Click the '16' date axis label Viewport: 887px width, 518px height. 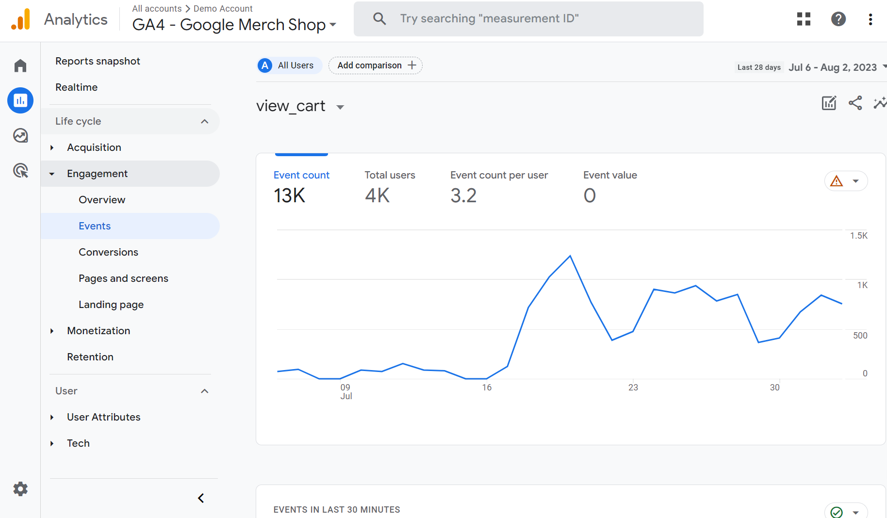pyautogui.click(x=487, y=387)
